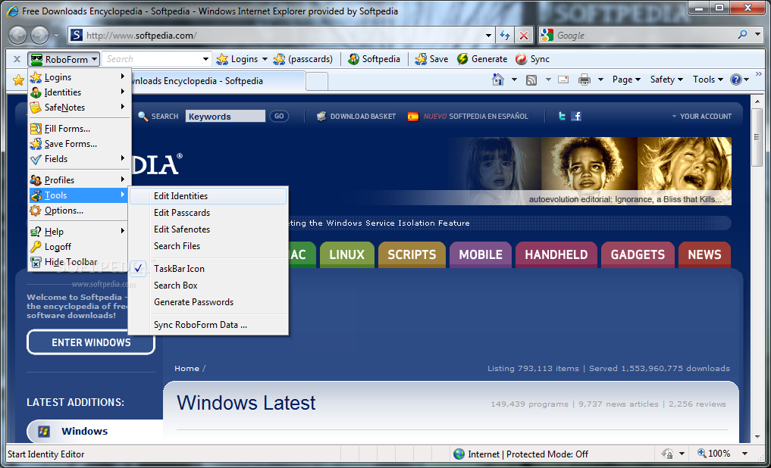Open the Favorites star icon

(x=18, y=80)
